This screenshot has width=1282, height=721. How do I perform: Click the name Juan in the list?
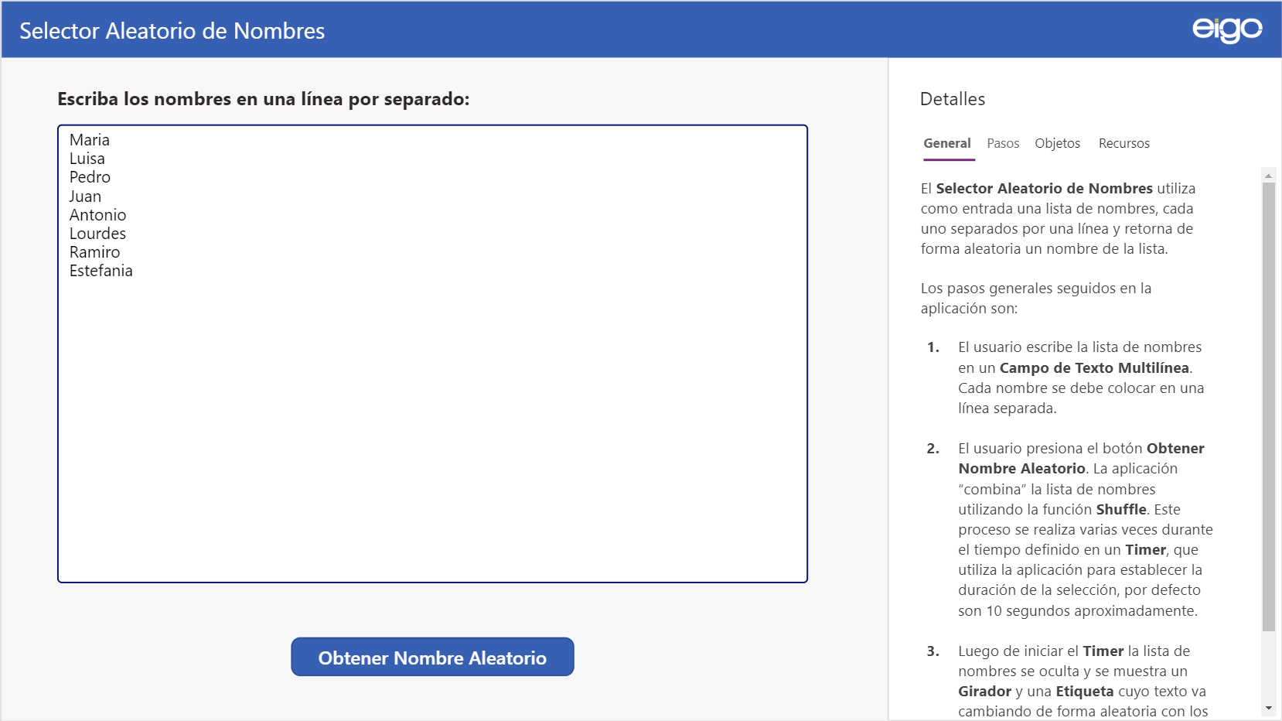(85, 196)
